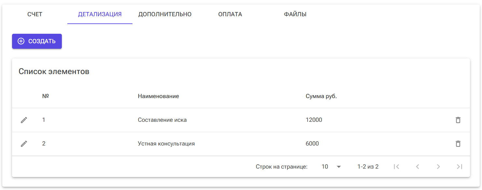Click the 'Список элементов' heading

[x=54, y=71]
